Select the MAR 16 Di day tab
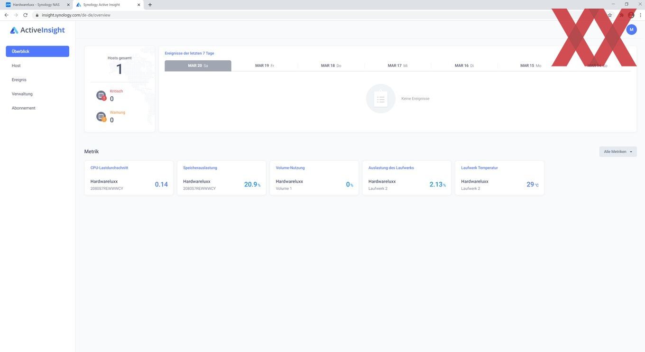Screen dimensions: 645x352 tap(464, 65)
